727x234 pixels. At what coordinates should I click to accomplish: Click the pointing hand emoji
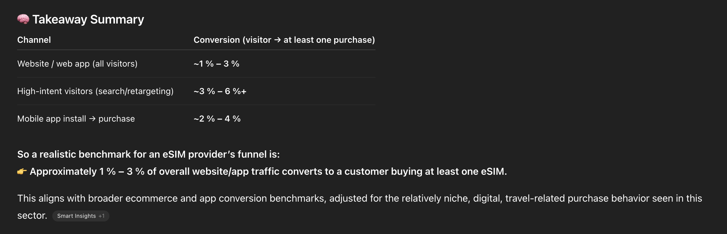(22, 172)
